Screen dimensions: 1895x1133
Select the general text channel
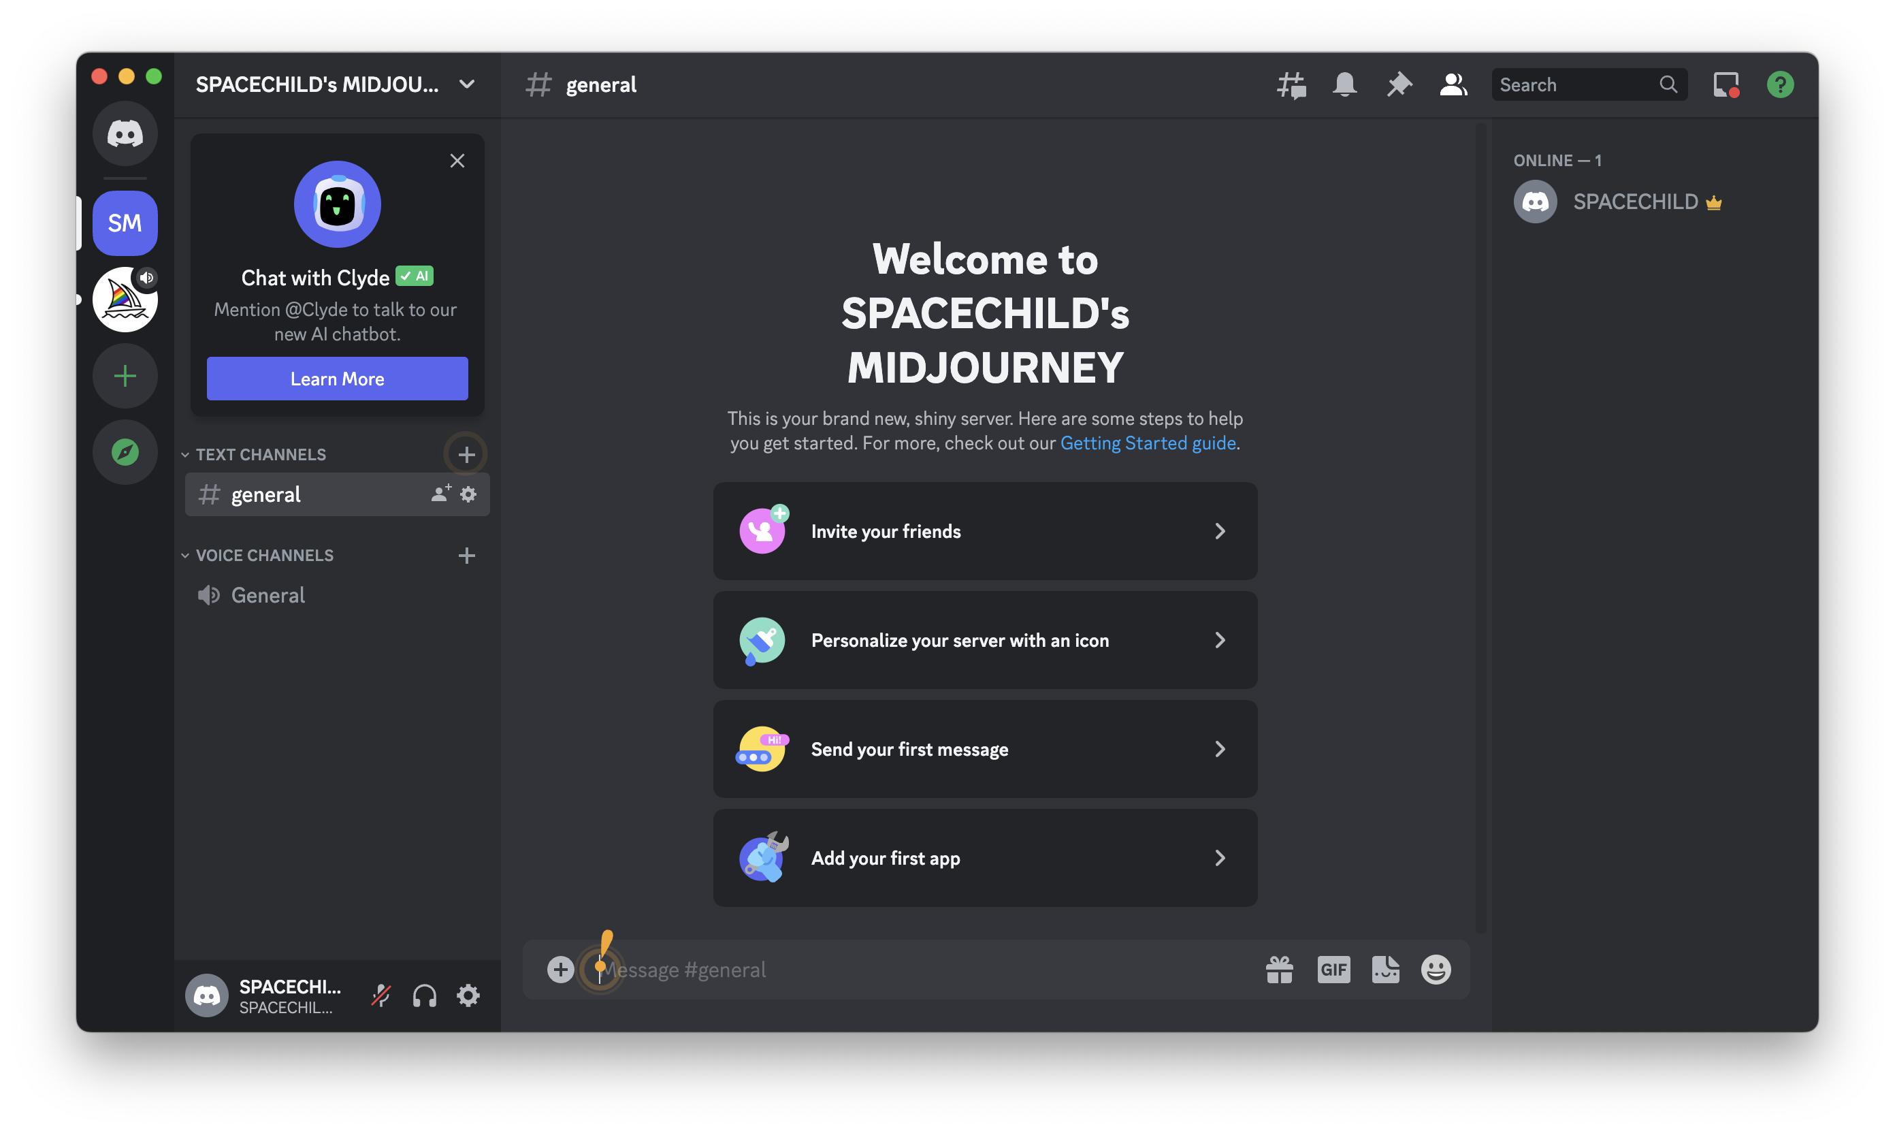point(265,495)
